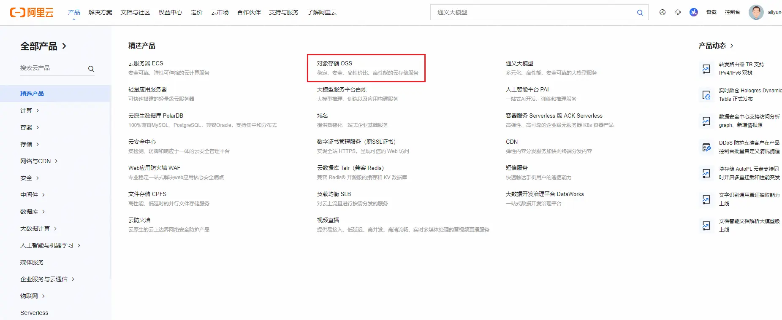Open news icon for 转发路由器 TR 支持 IPv4/IPv6 双栈
Image resolution: width=782 pixels, height=320 pixels.
click(706, 69)
